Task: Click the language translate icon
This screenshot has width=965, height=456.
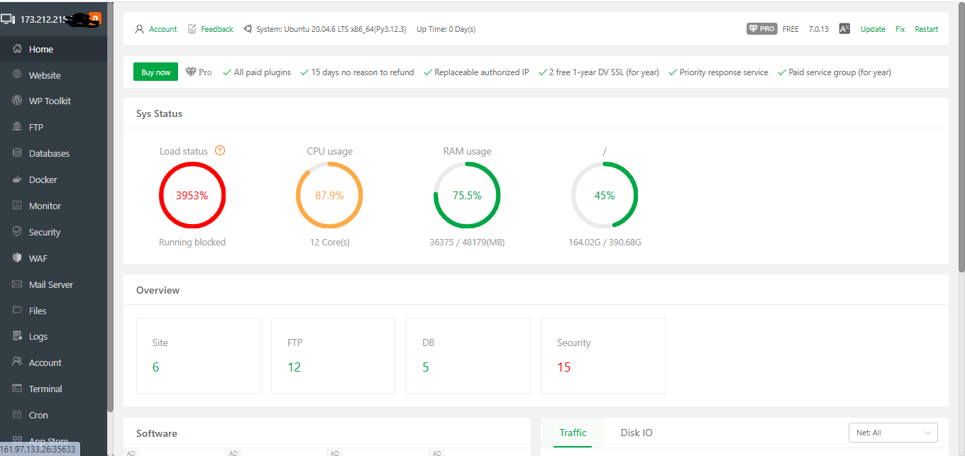Action: pos(844,29)
